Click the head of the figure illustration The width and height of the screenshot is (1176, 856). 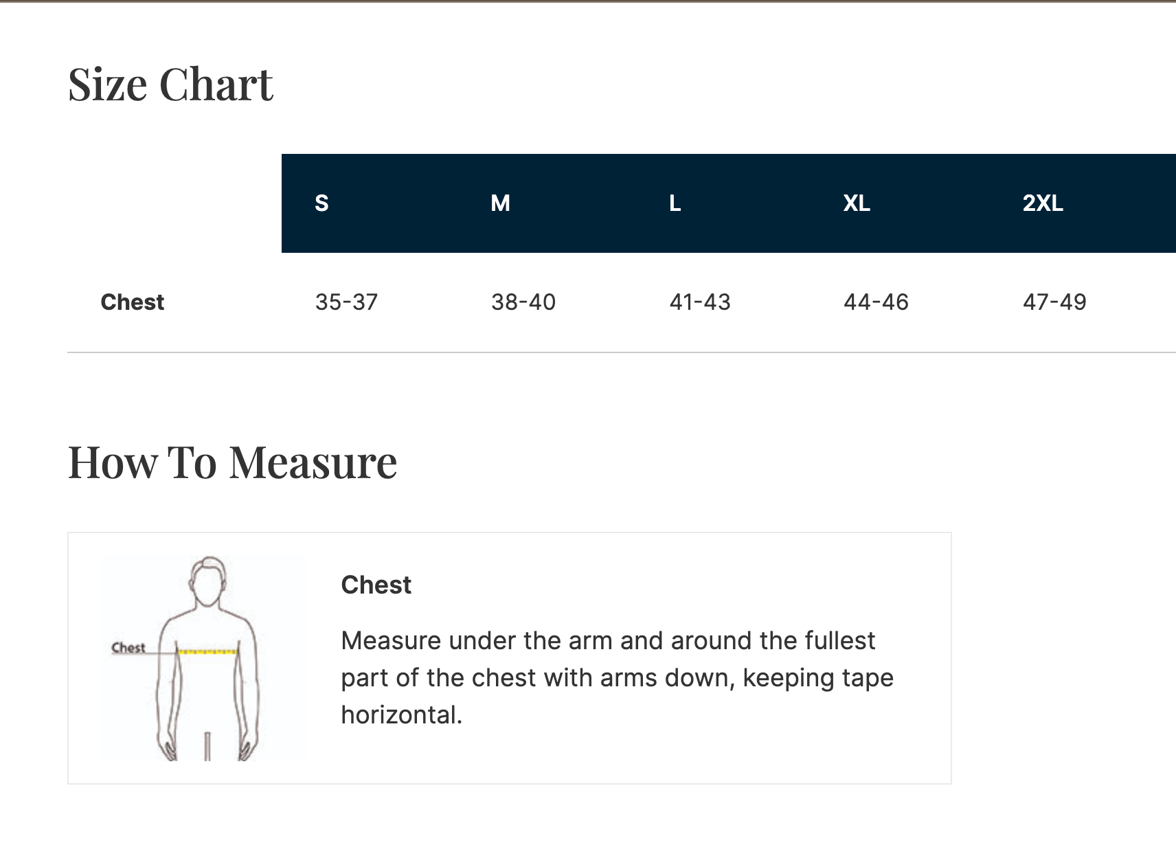(208, 582)
